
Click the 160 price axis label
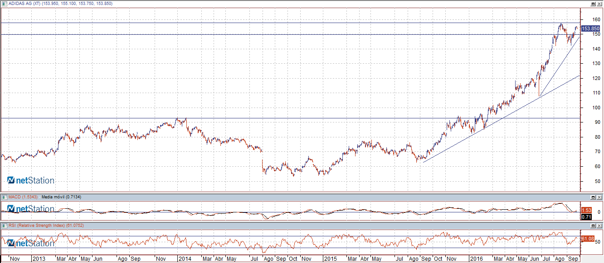(x=597, y=19)
